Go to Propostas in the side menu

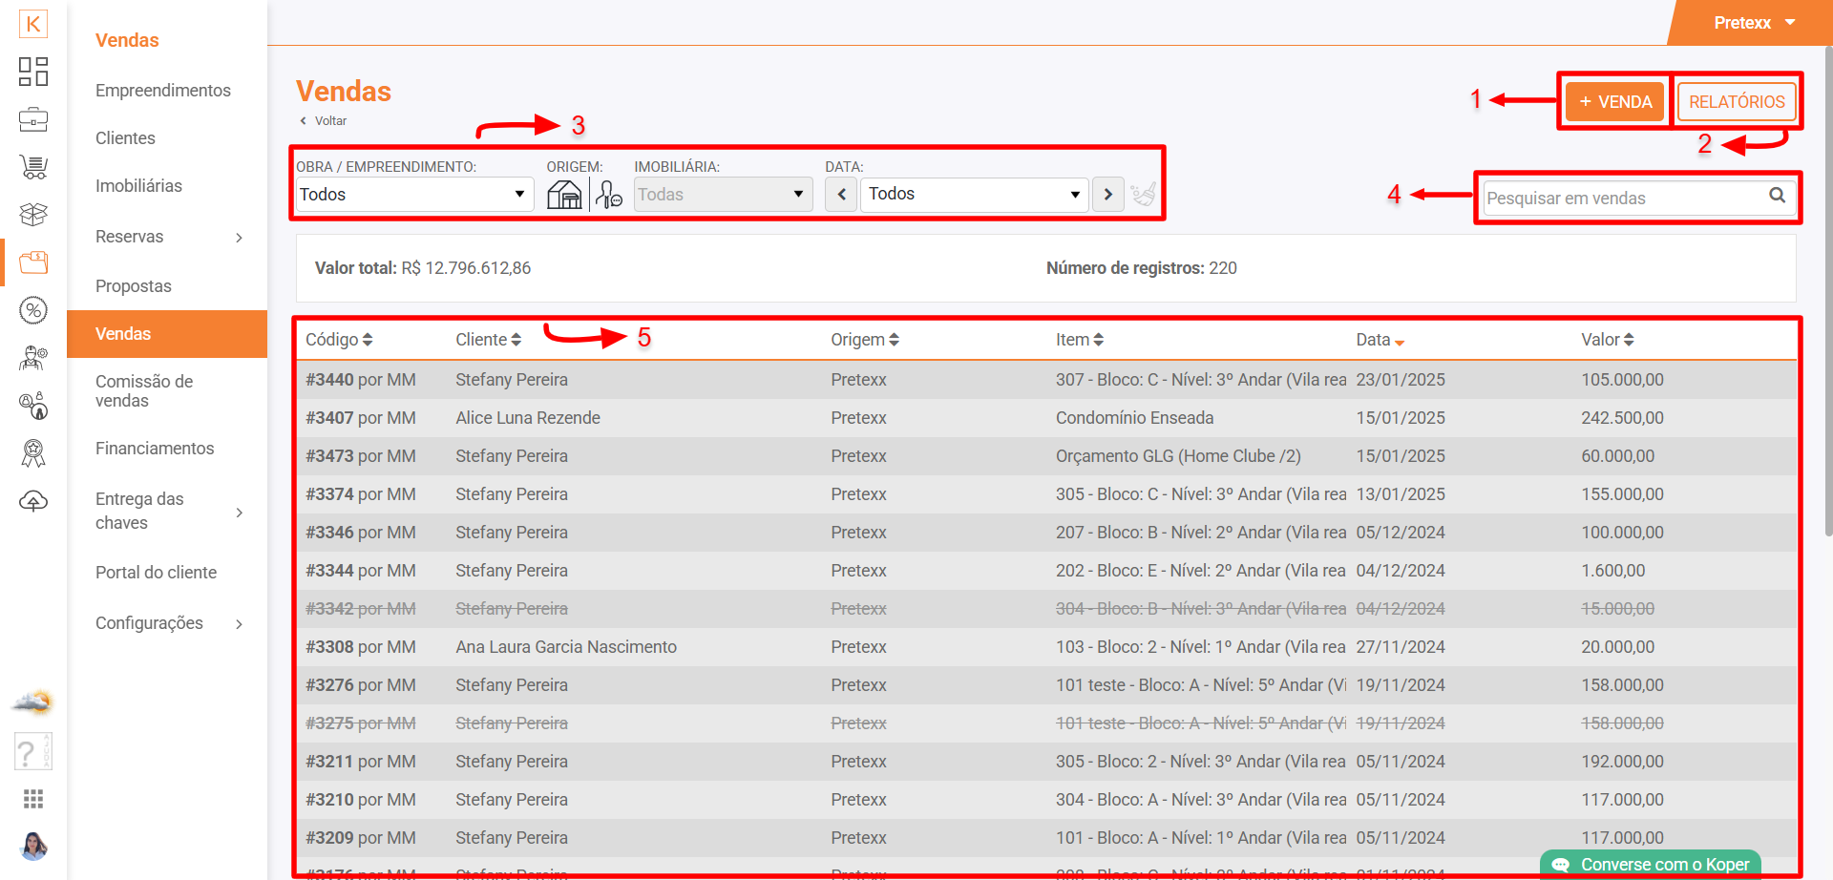click(134, 286)
